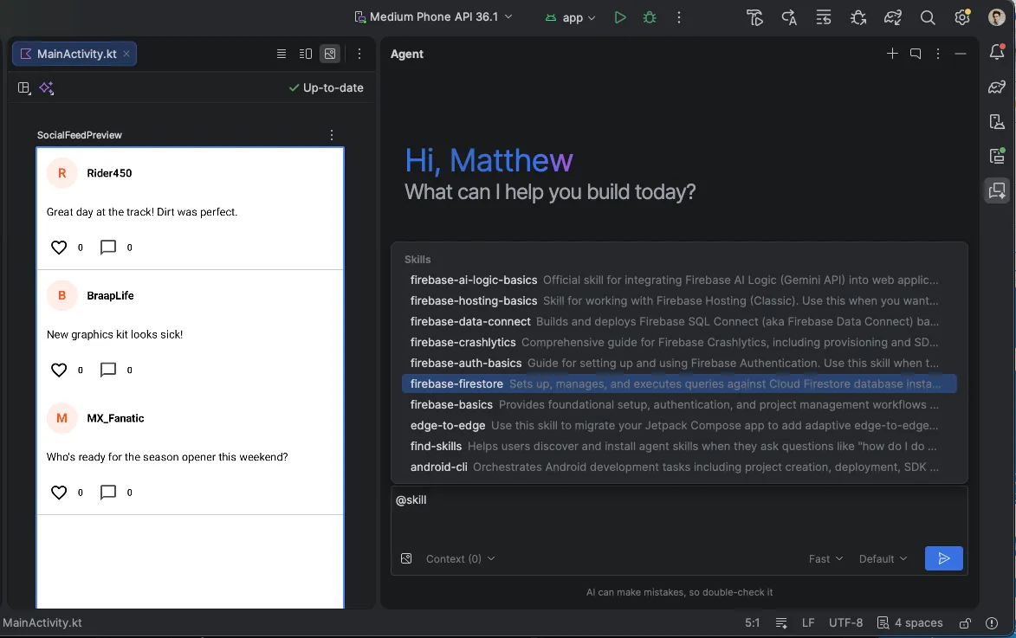Expand the Context (0) dropdown
The width and height of the screenshot is (1016, 638).
click(460, 558)
